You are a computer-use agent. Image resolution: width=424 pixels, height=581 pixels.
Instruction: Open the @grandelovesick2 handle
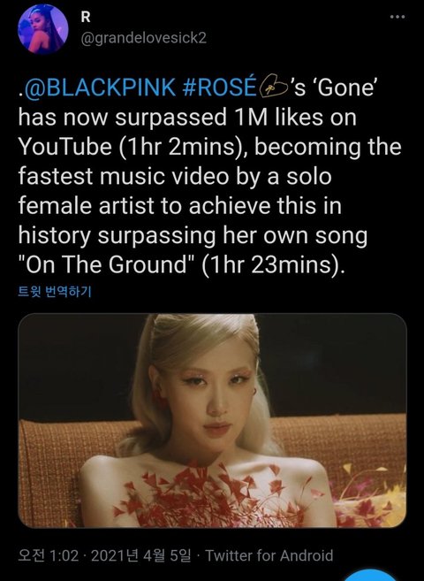(144, 38)
